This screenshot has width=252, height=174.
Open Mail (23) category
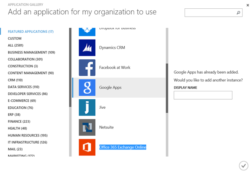15,149
